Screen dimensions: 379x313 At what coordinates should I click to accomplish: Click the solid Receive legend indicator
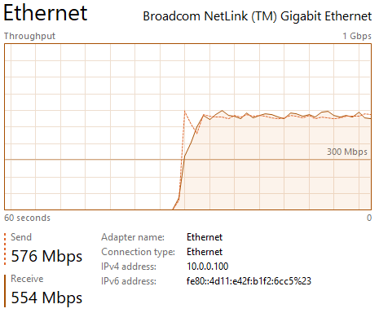(5, 291)
